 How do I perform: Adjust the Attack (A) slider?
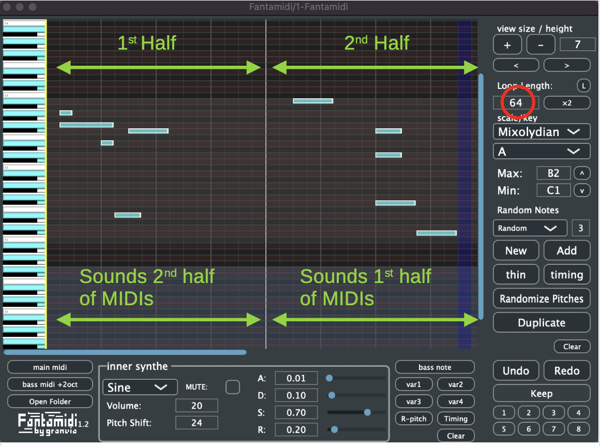[x=356, y=378]
